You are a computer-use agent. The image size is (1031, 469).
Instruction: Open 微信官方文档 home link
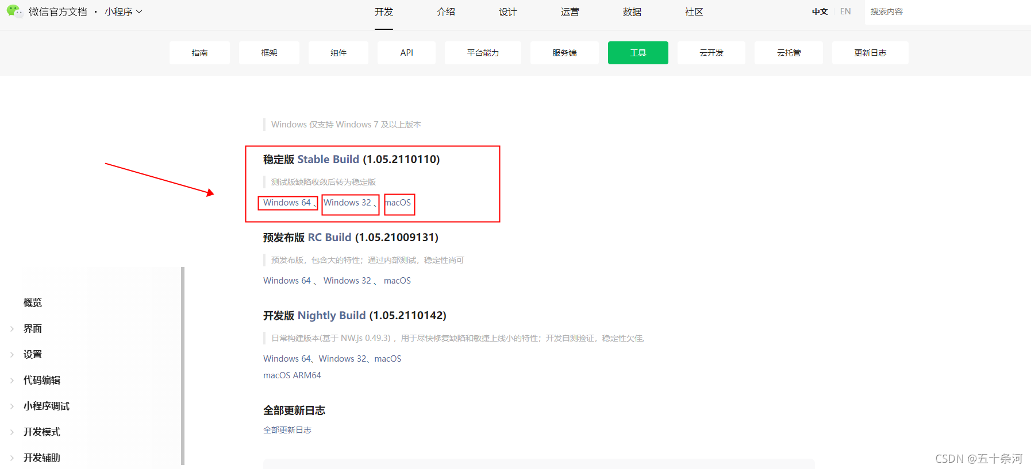coord(58,11)
